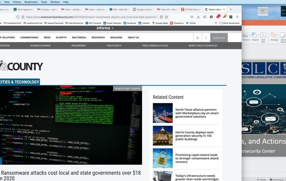Open the tracking protection shield icon
The width and height of the screenshot is (286, 181).
[x=18, y=17]
